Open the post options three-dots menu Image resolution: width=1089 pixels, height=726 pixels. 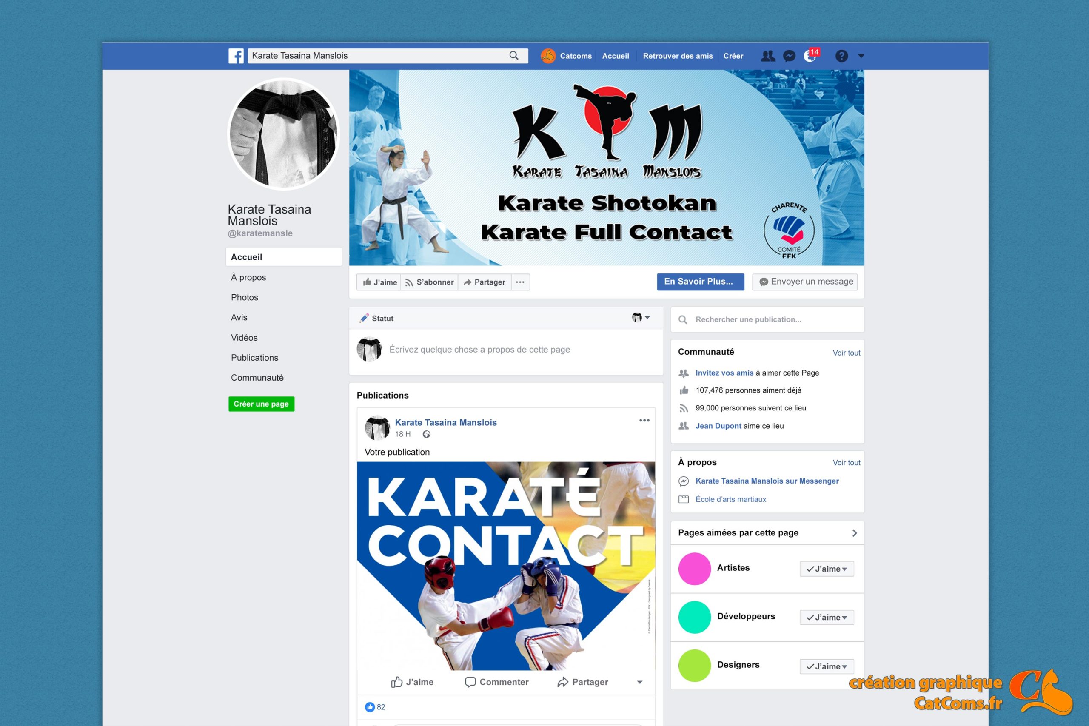pyautogui.click(x=644, y=420)
